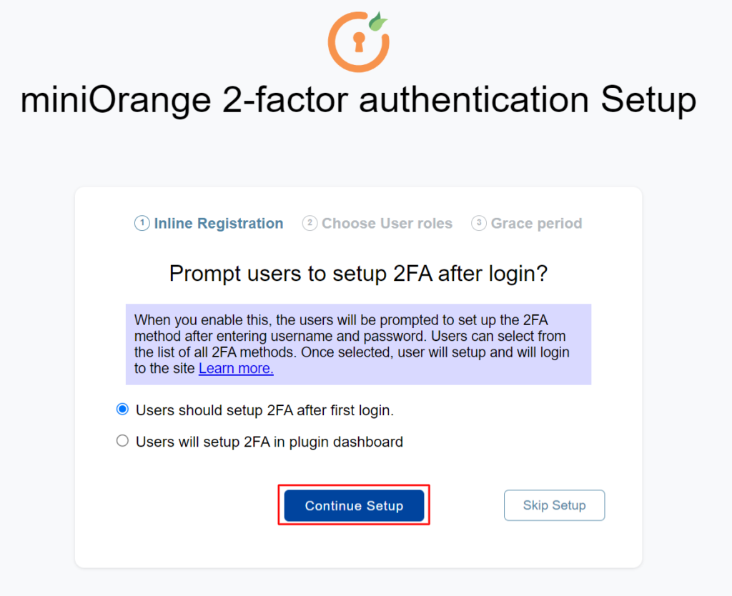Click the setup page heading title
732x596 pixels.
pos(359,100)
